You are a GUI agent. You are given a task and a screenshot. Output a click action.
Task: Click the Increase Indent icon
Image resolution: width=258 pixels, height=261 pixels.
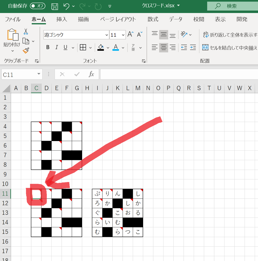193,48
